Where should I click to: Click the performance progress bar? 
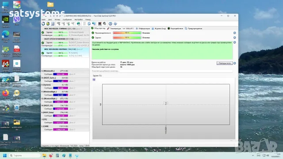[127, 33]
